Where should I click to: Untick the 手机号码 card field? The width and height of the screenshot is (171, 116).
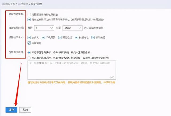pos(45,37)
